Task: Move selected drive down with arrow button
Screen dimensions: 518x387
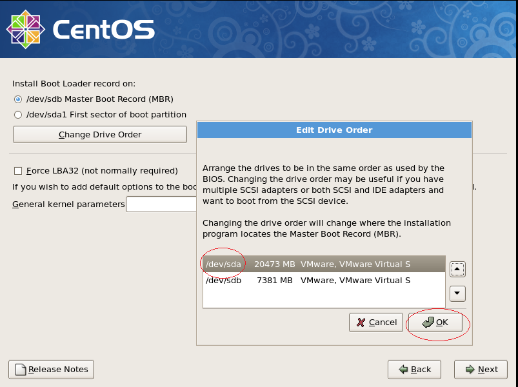Action: tap(457, 293)
